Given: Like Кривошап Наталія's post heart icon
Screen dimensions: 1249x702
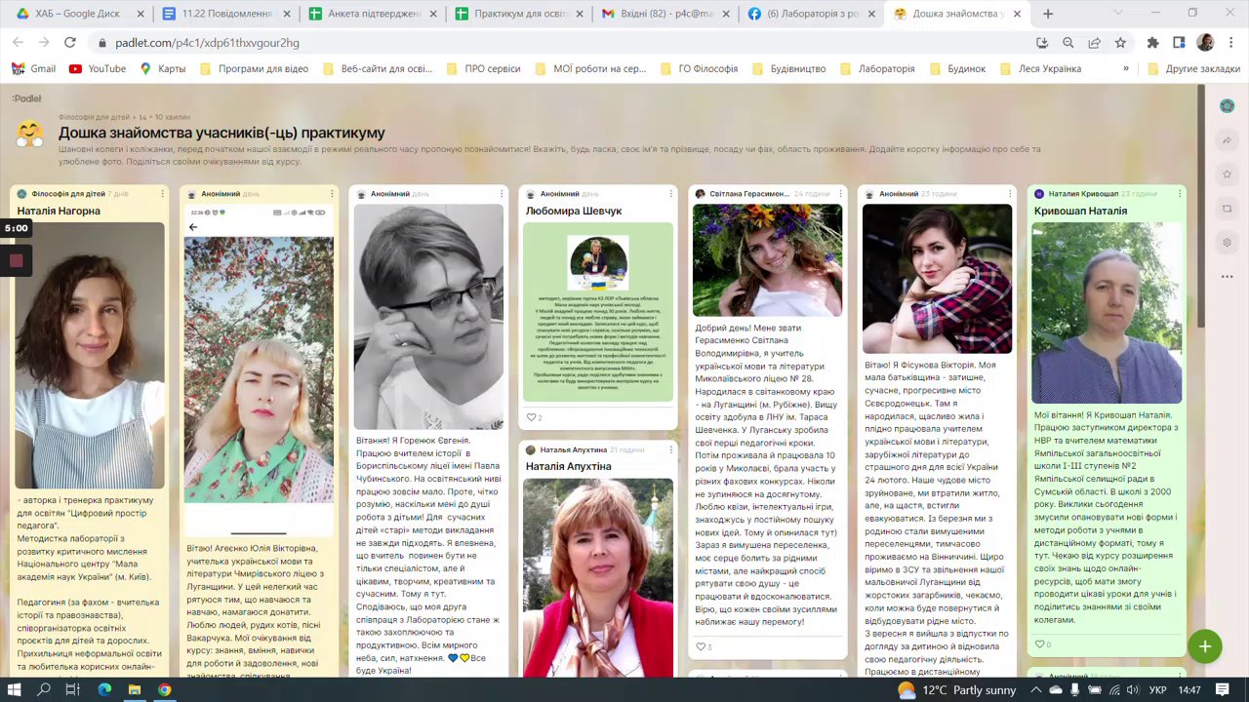Looking at the screenshot, I should pyautogui.click(x=1040, y=644).
